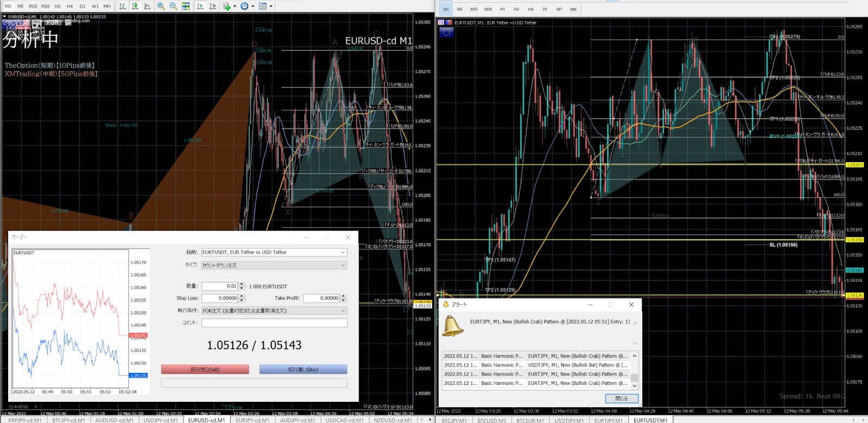Set right chart timeframe to D1
Viewport: 868px width, 423px height.
point(545,9)
